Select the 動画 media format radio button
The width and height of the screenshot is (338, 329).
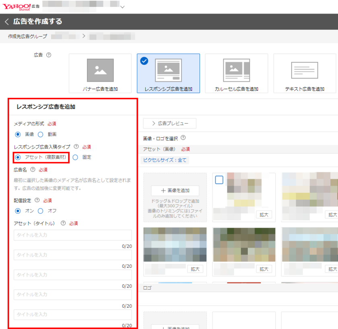coord(40,134)
